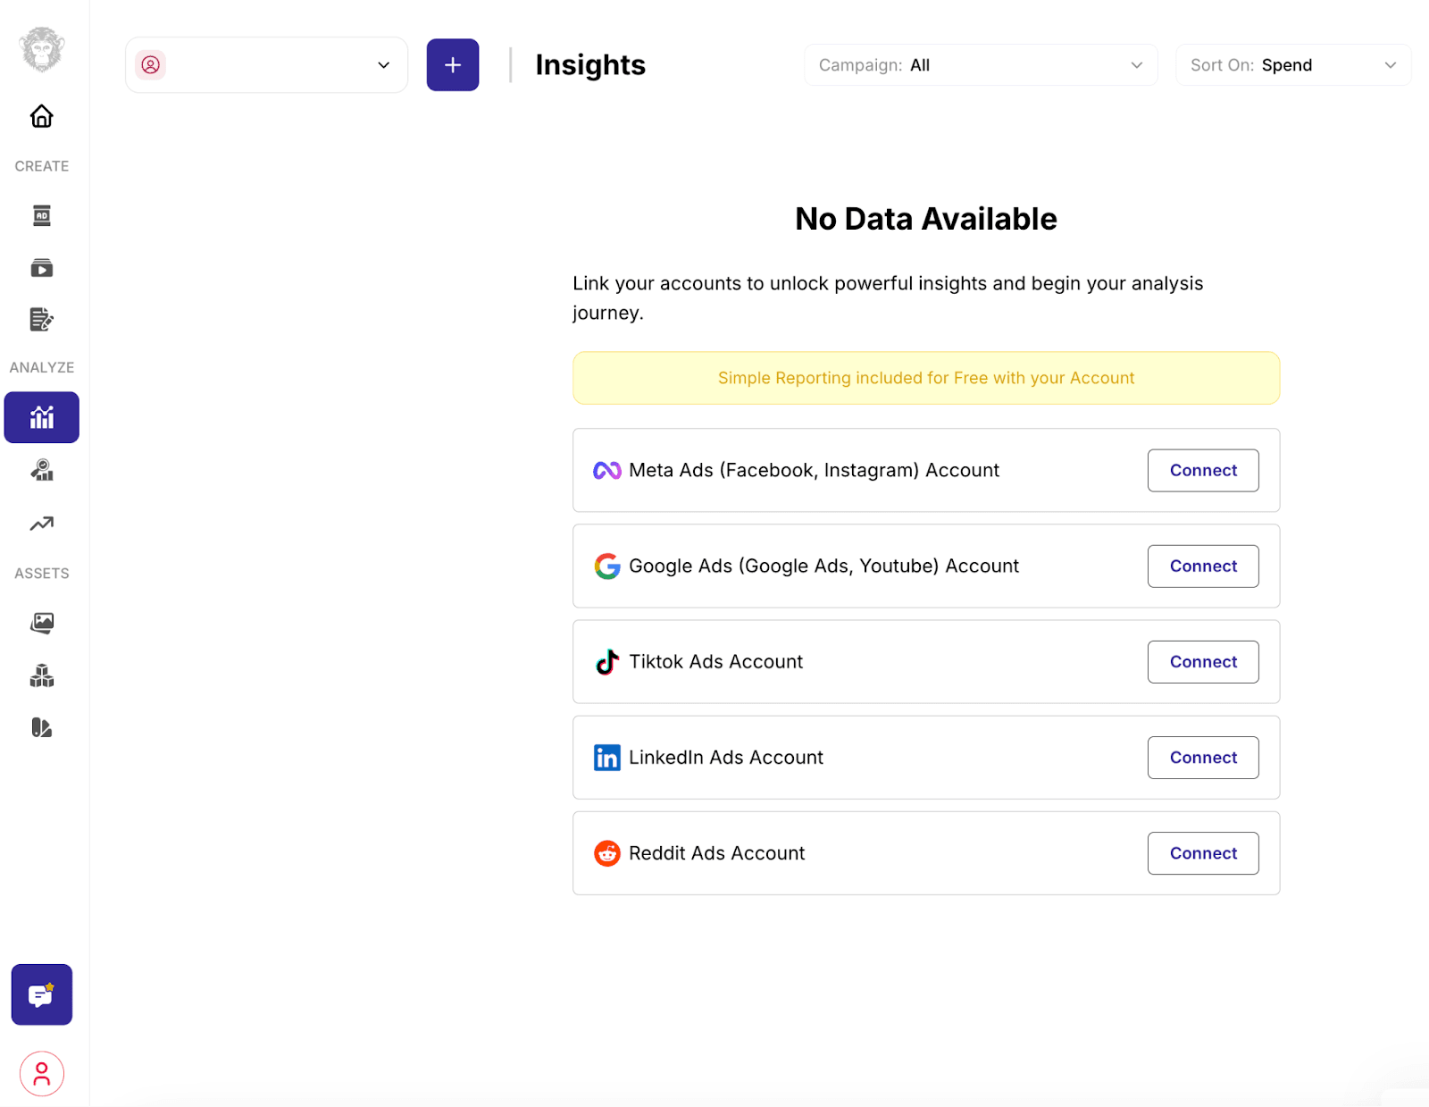The image size is (1429, 1107).
Task: Open the brand color palette icon
Action: [x=41, y=728]
